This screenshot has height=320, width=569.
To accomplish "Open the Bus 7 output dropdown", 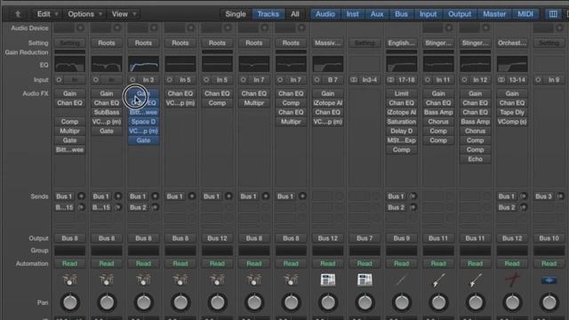I will click(365, 238).
